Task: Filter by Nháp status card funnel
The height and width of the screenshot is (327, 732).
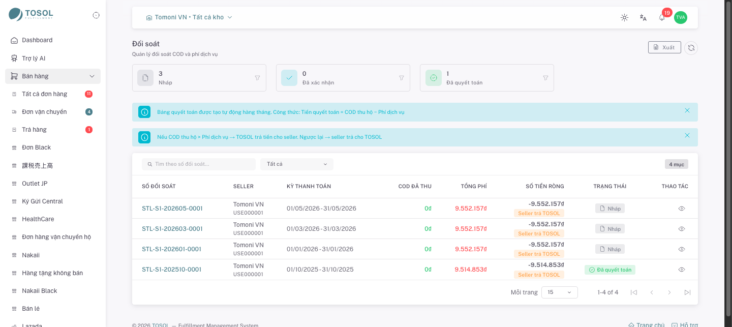Action: point(257,78)
